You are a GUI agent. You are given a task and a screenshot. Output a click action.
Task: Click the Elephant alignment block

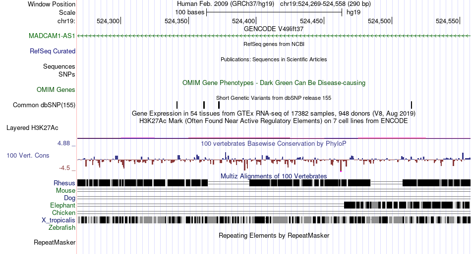(x=407, y=205)
